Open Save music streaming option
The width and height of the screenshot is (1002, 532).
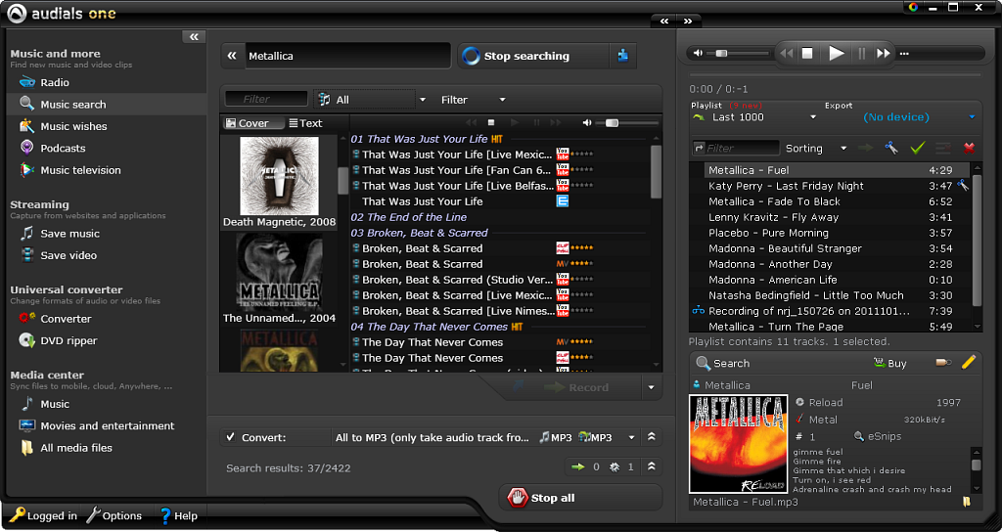(x=69, y=234)
